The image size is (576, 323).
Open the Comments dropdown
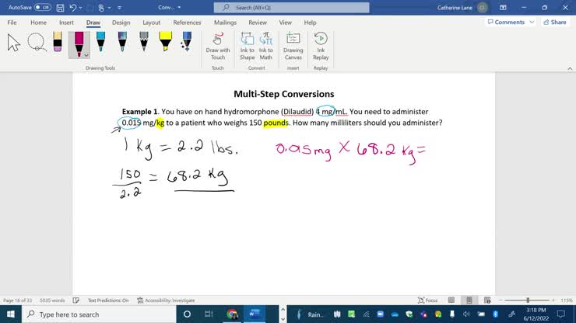click(x=510, y=23)
